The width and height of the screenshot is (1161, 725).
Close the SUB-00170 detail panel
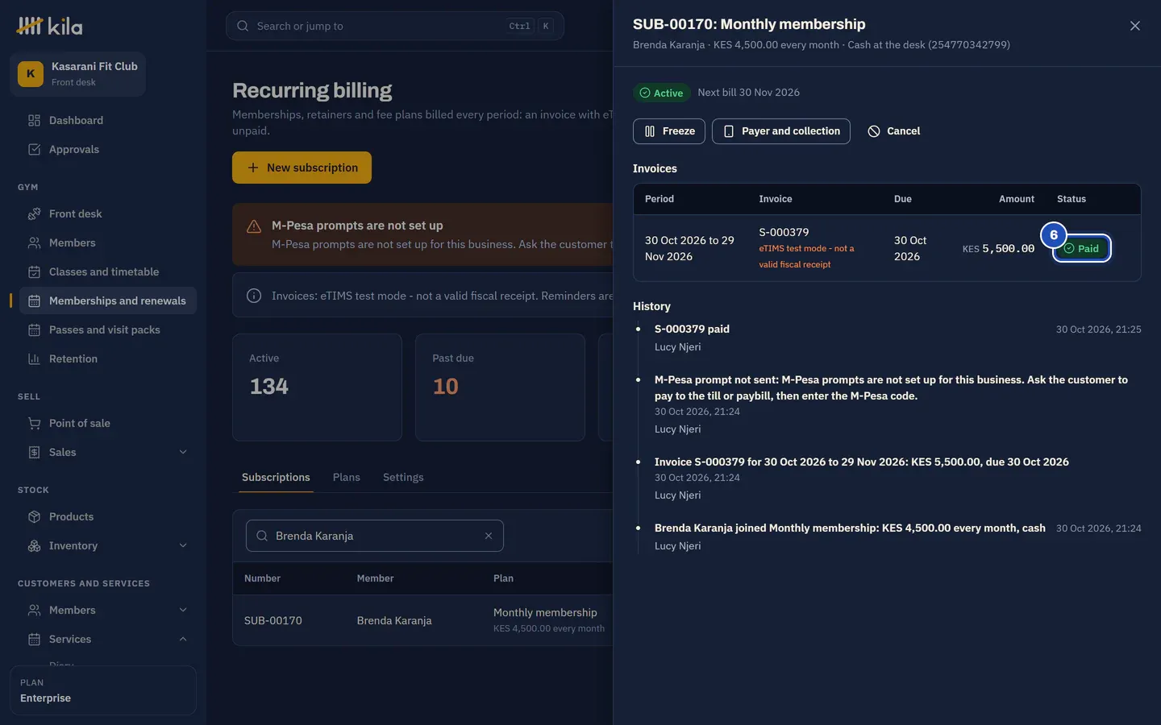[x=1134, y=26]
